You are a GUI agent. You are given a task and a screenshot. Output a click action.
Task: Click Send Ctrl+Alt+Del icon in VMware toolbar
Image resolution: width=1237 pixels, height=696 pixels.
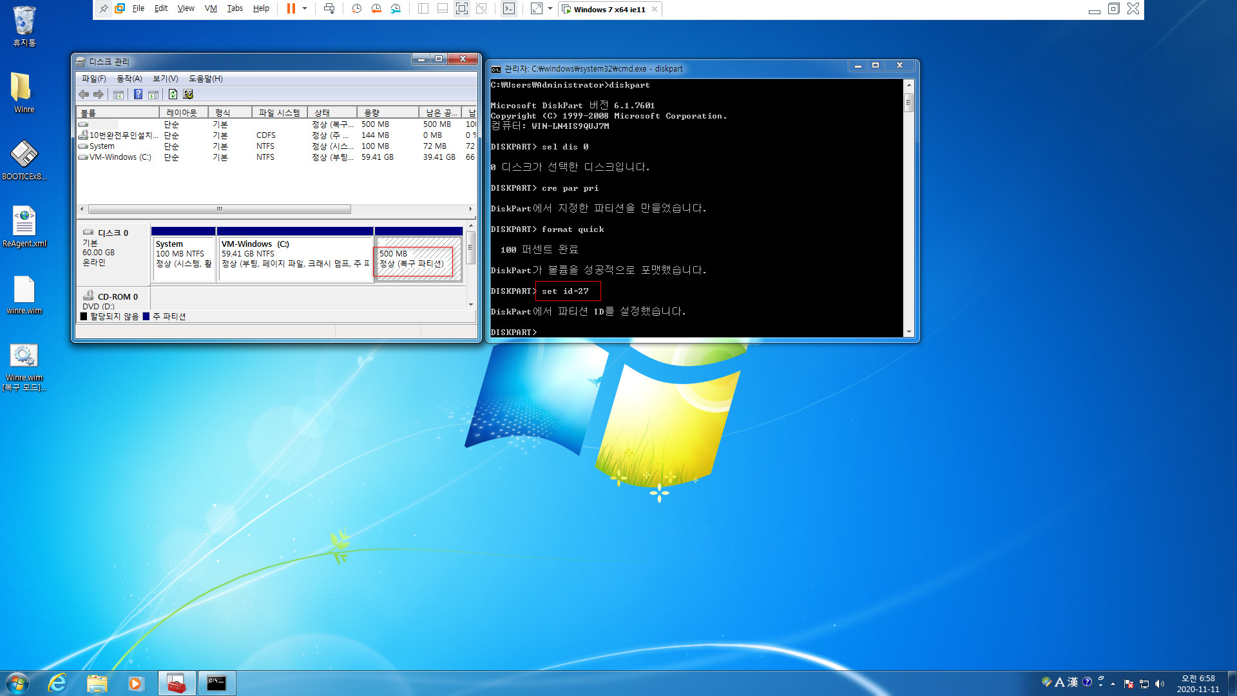tap(329, 9)
